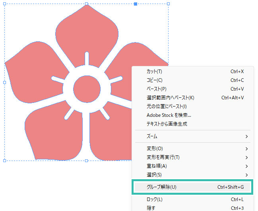Select the center circle of flower
The image size is (258, 211).
(x=87, y=89)
